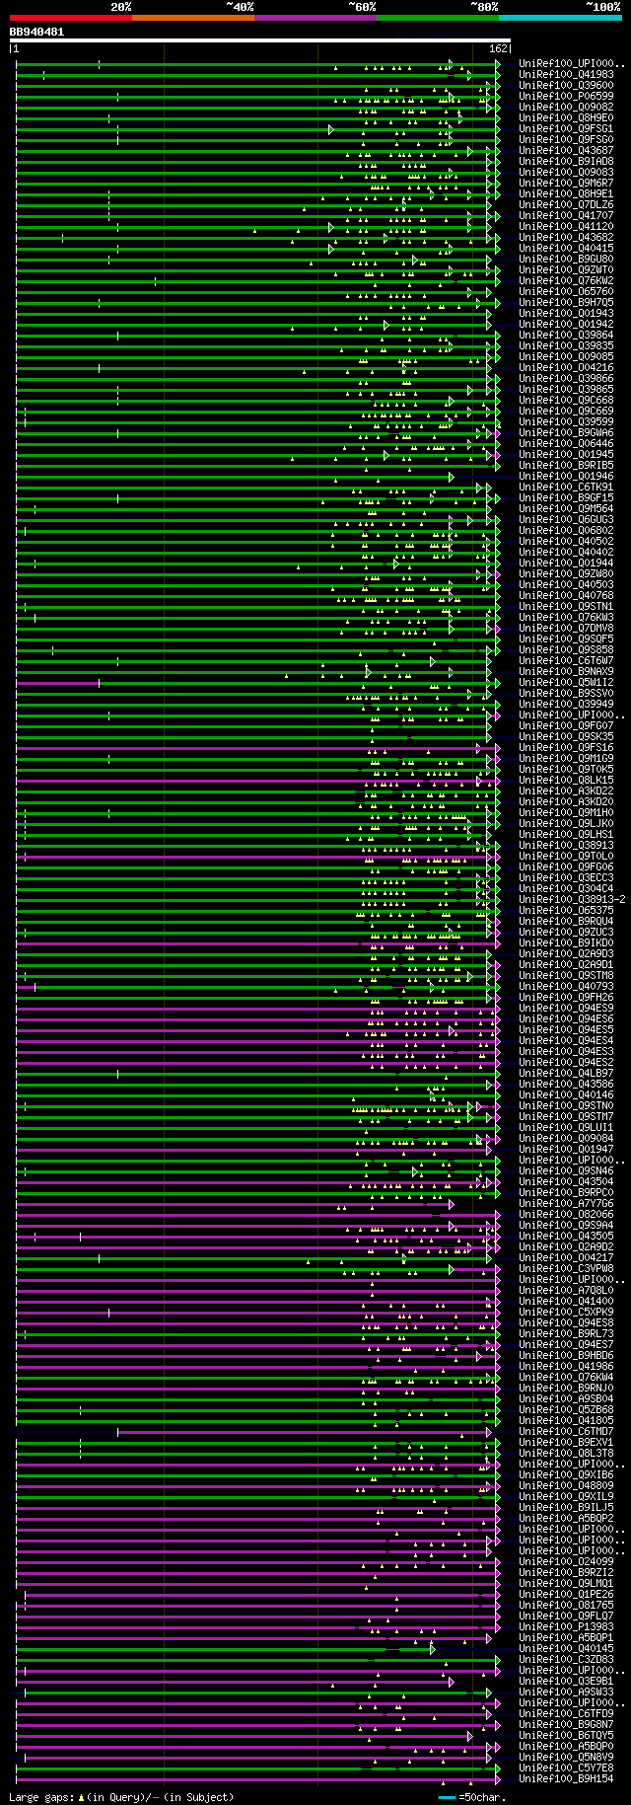The image size is (631, 1805).
Task: Select hit label UniRef100_Q76KW2
Action: pyautogui.click(x=566, y=281)
